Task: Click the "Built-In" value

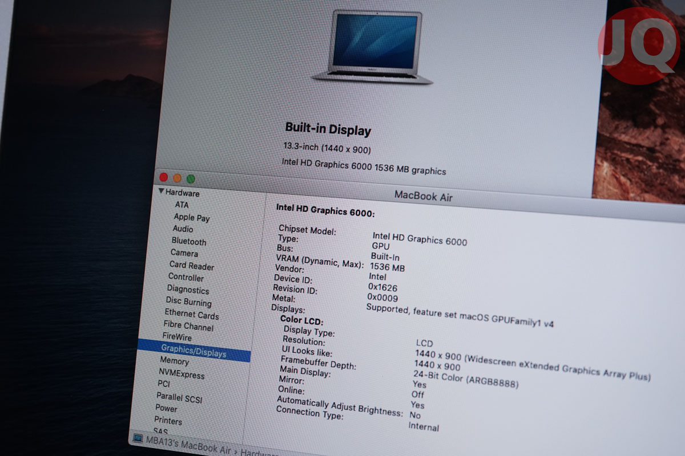Action: pos(385,256)
